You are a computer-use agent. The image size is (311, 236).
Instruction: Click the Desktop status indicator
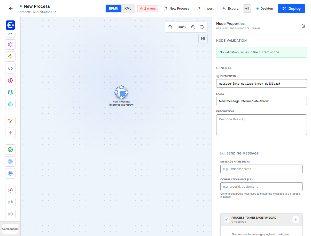pos(265,9)
